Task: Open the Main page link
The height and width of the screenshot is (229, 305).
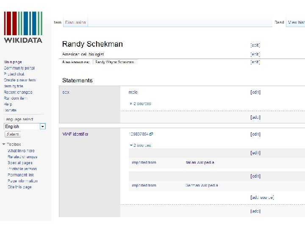Action: coord(13,62)
